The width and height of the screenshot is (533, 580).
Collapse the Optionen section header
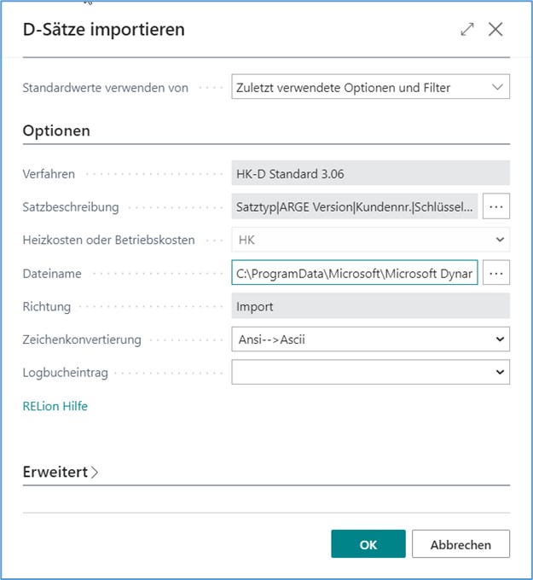(x=56, y=131)
